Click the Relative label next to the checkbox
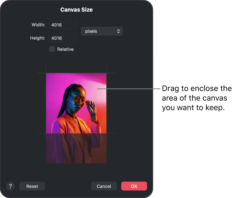The height and width of the screenshot is (198, 235). [x=65, y=49]
